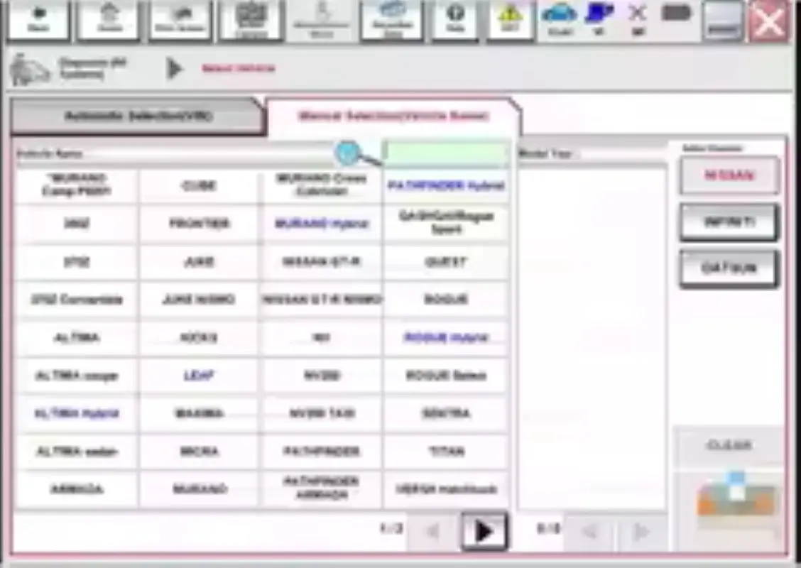Click the vehicle name search magnifier
Viewport: 801px width, 568px height.
347,153
